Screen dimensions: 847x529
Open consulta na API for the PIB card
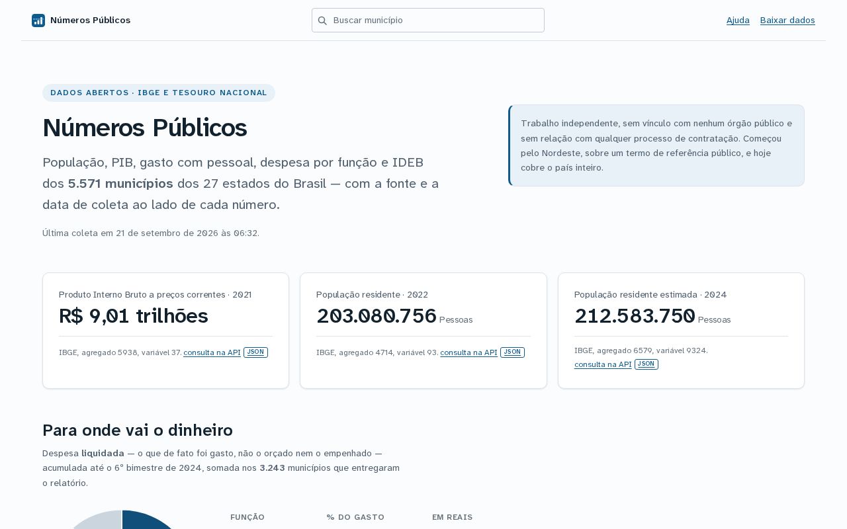(x=212, y=352)
